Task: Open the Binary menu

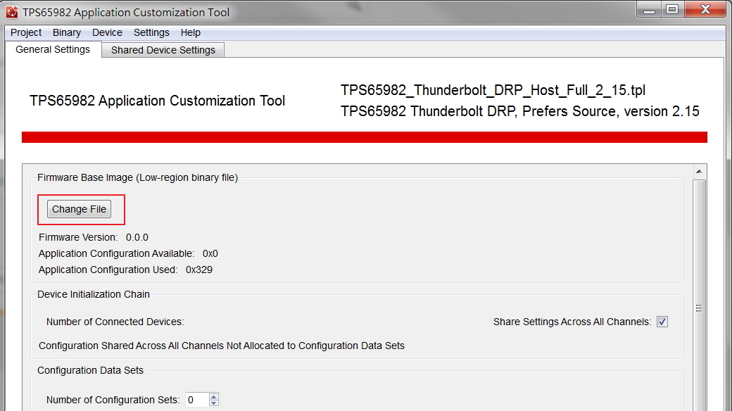Action: 67,32
